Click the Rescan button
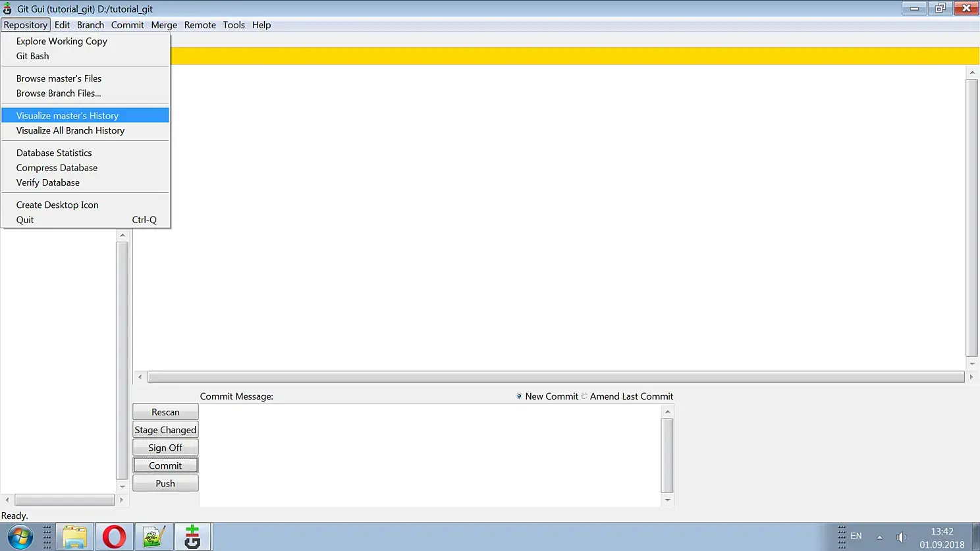The height and width of the screenshot is (551, 980). 165,412
